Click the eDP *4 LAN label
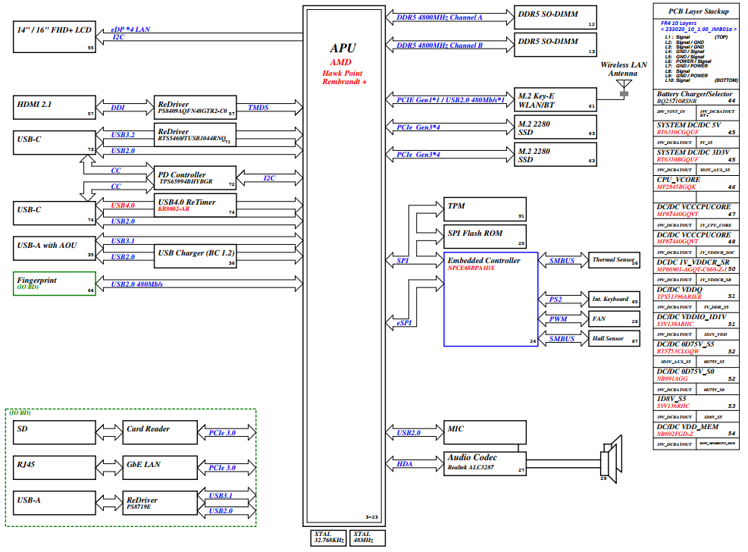748x552 pixels. point(130,30)
